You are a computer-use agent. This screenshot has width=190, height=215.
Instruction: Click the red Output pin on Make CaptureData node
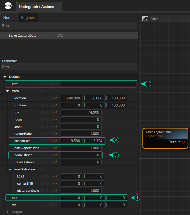click(x=184, y=142)
